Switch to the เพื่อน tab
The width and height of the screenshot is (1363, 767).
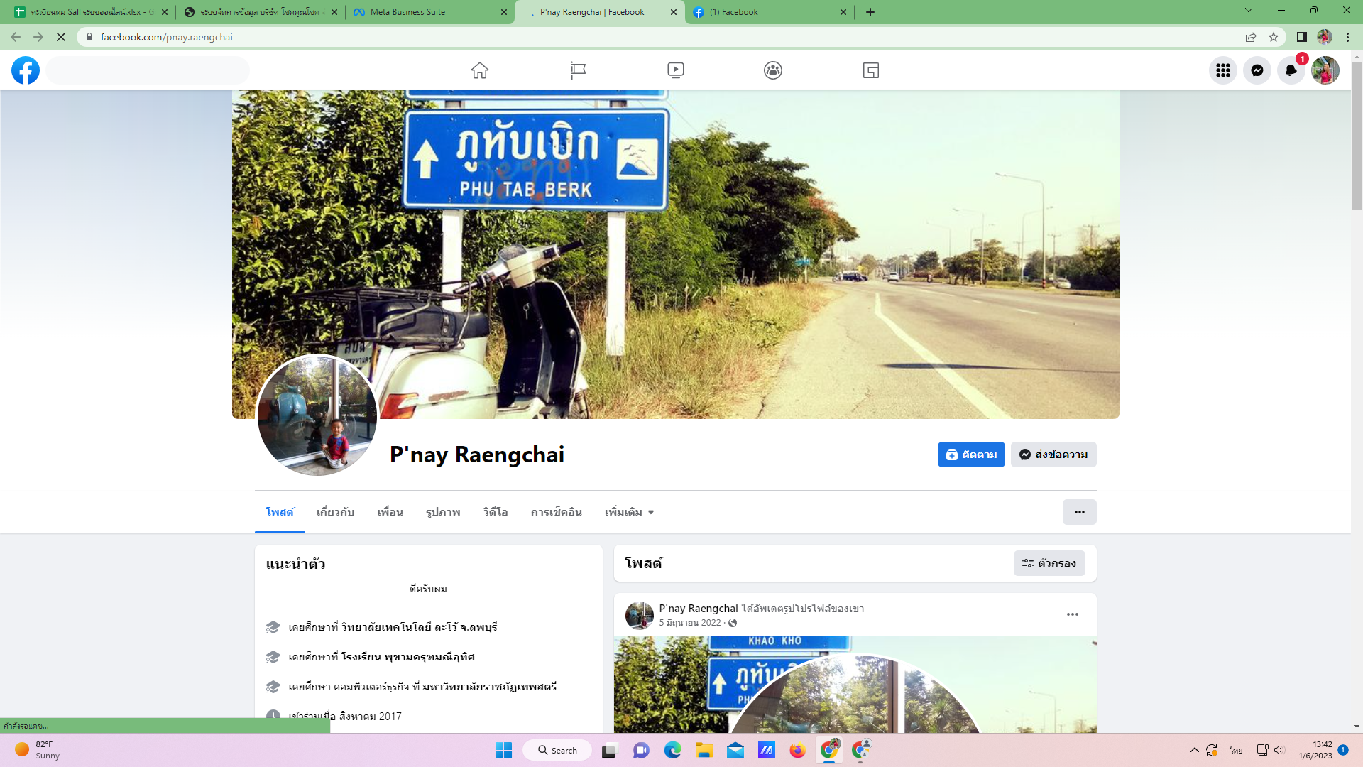pyautogui.click(x=390, y=512)
